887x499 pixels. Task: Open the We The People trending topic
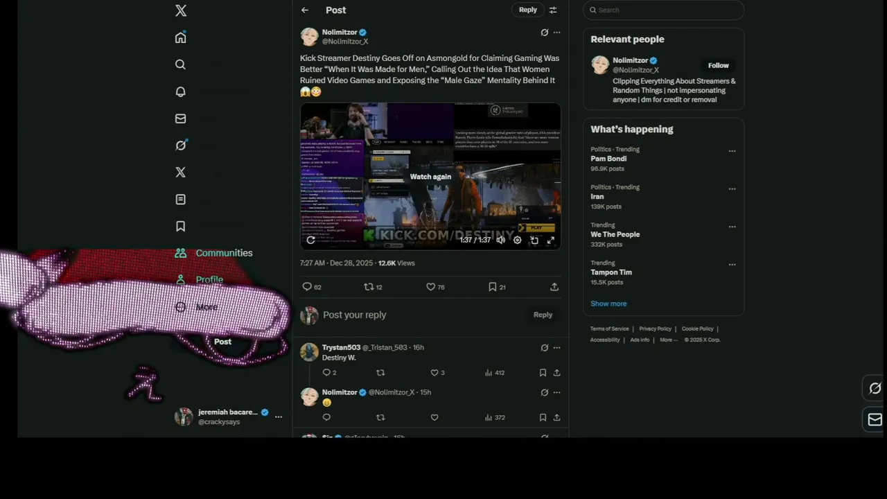click(x=615, y=234)
